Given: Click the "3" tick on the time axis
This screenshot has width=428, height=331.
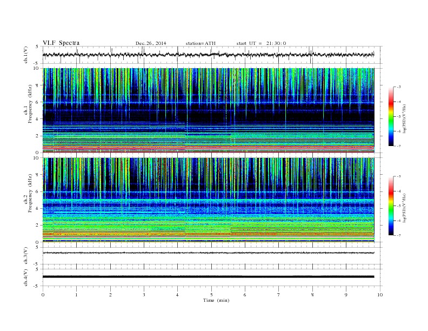Looking at the screenshot, I should coord(144,295).
